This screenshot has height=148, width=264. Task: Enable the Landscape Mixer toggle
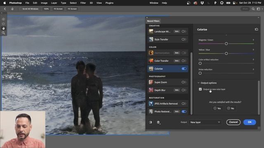(x=184, y=31)
